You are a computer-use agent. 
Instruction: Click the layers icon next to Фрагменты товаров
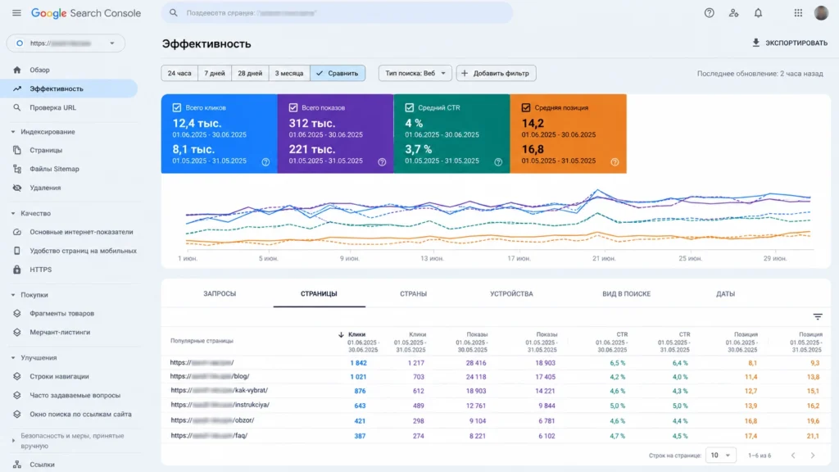[x=17, y=314]
